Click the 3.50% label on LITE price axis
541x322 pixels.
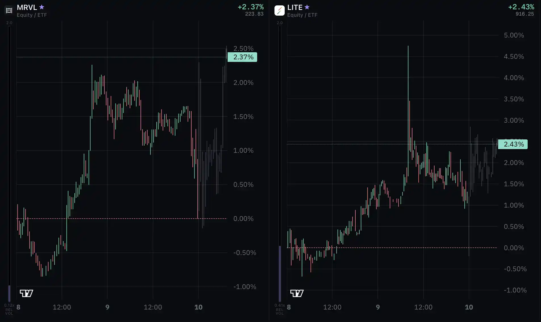click(514, 99)
